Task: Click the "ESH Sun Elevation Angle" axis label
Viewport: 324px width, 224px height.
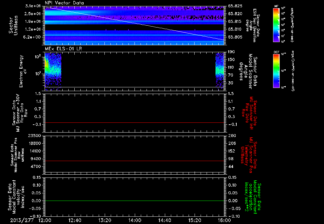Action: [252, 25]
